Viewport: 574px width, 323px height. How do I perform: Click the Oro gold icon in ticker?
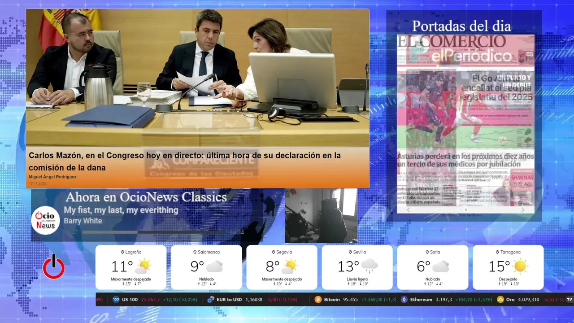coord(500,300)
